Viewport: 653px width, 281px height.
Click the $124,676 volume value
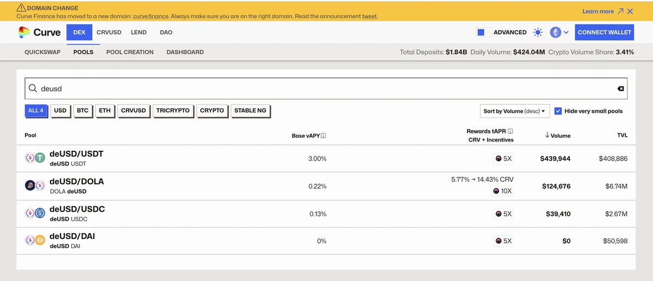point(556,186)
